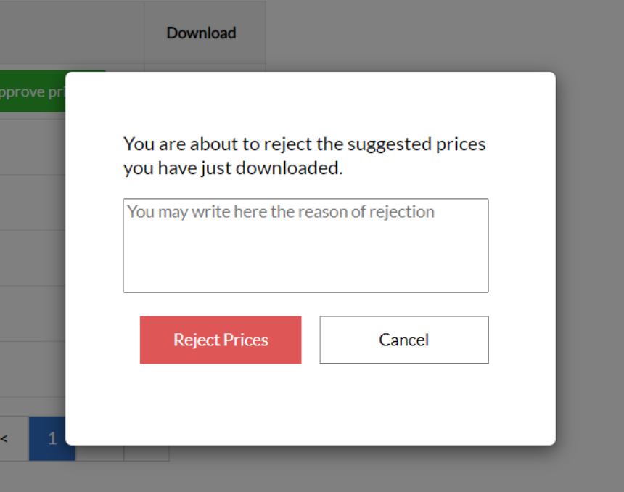Click the green Approve prices button
This screenshot has width=624, height=492.
point(33,91)
